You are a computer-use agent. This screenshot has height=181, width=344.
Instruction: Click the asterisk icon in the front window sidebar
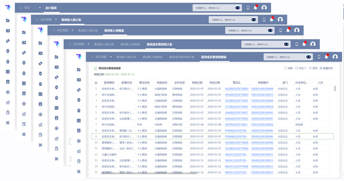(x=79, y=171)
